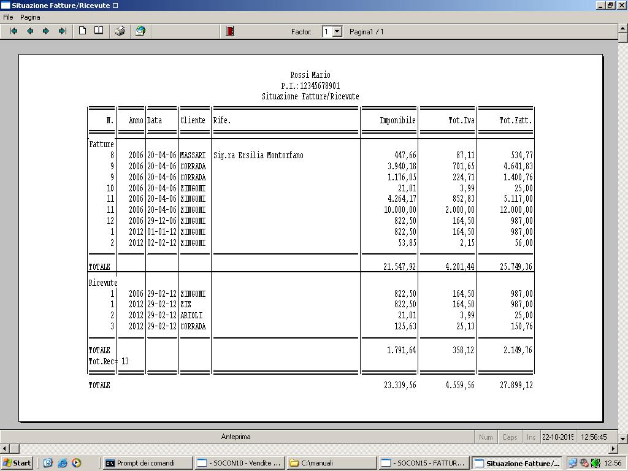This screenshot has width=628, height=471.
Task: Click the network tray icon
Action: [573, 463]
